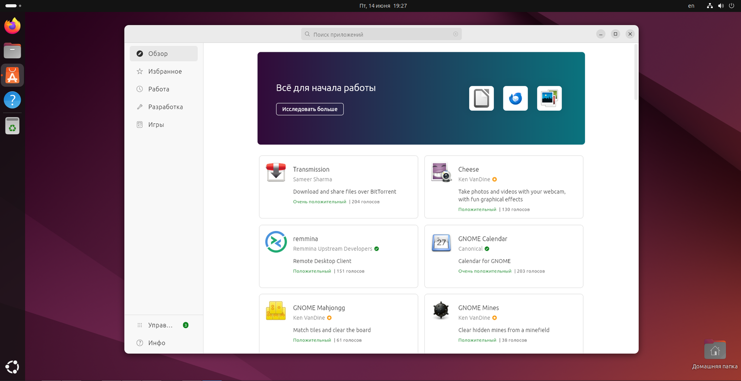The height and width of the screenshot is (381, 741).
Task: Open the Работа category
Action: [164, 89]
